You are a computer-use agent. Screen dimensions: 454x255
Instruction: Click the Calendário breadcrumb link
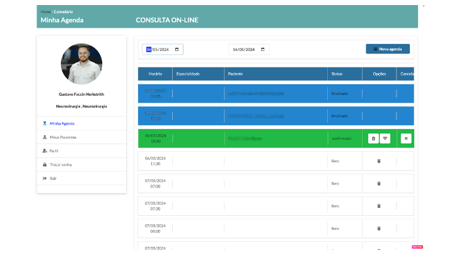point(63,11)
